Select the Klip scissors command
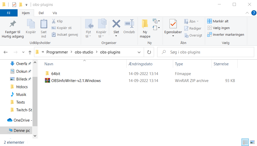Viewport: 257px width, 146px height. tap(57, 21)
